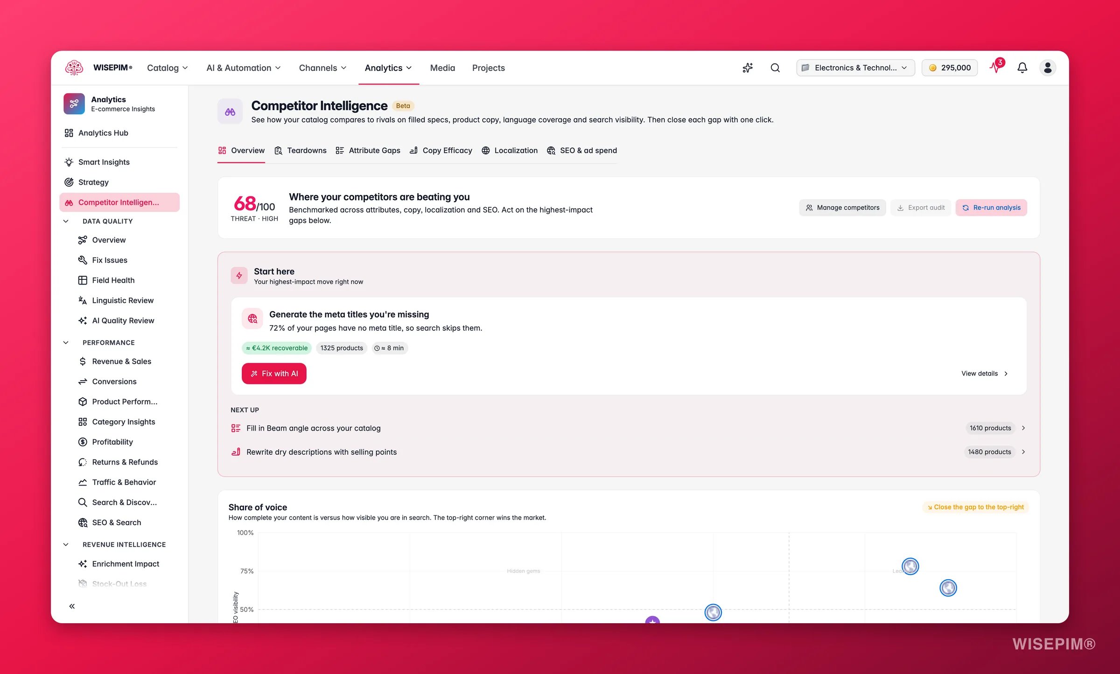
Task: Open Analytics Hub in sidebar
Action: click(119, 133)
